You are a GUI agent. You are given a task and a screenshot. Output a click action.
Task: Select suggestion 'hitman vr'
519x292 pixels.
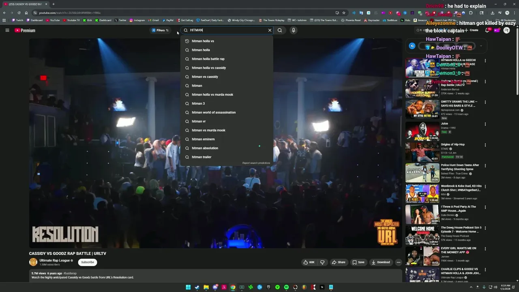[227, 121]
